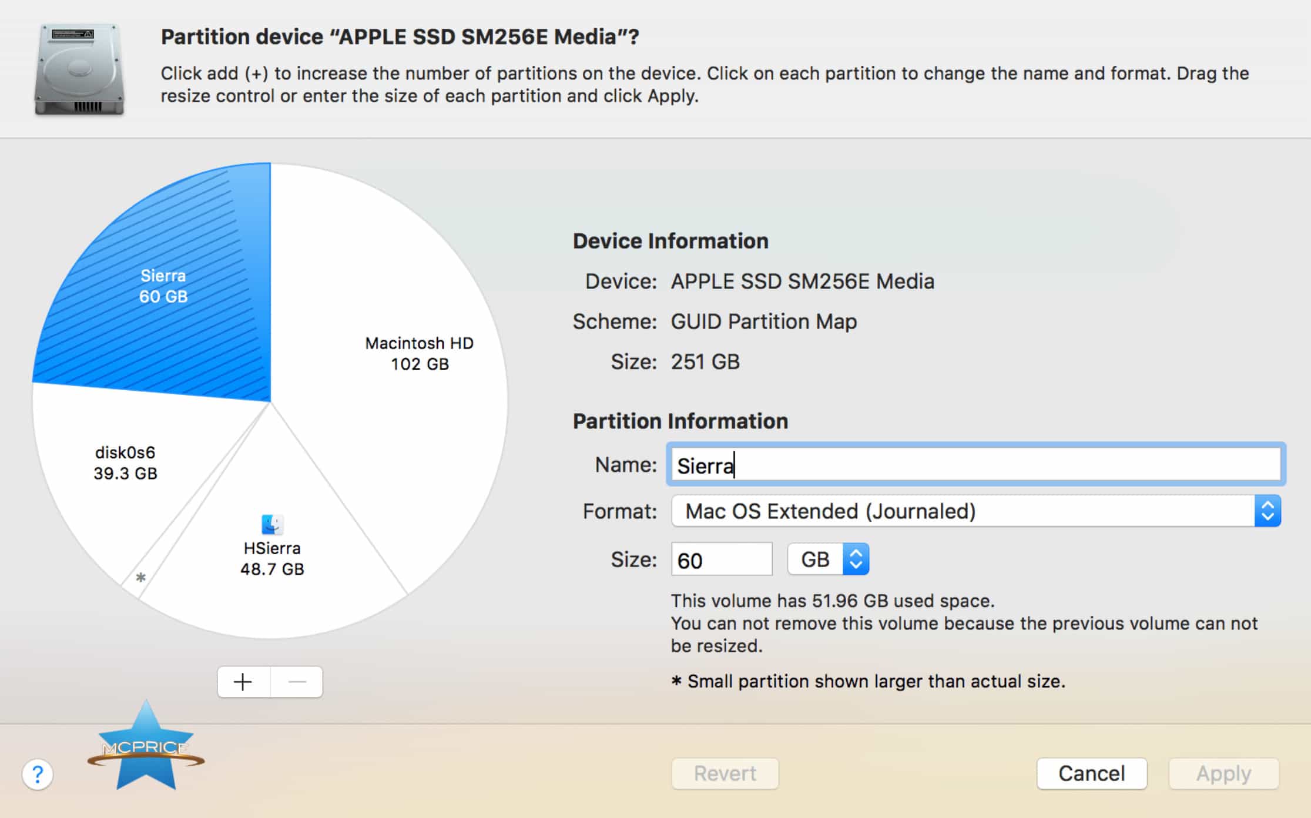Click the Size value field

pyautogui.click(x=722, y=559)
